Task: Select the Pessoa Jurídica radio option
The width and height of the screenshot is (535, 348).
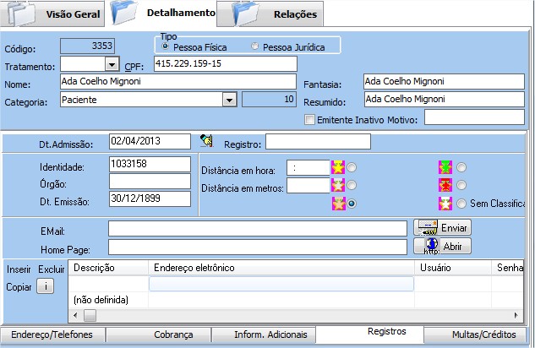Action: pos(255,46)
